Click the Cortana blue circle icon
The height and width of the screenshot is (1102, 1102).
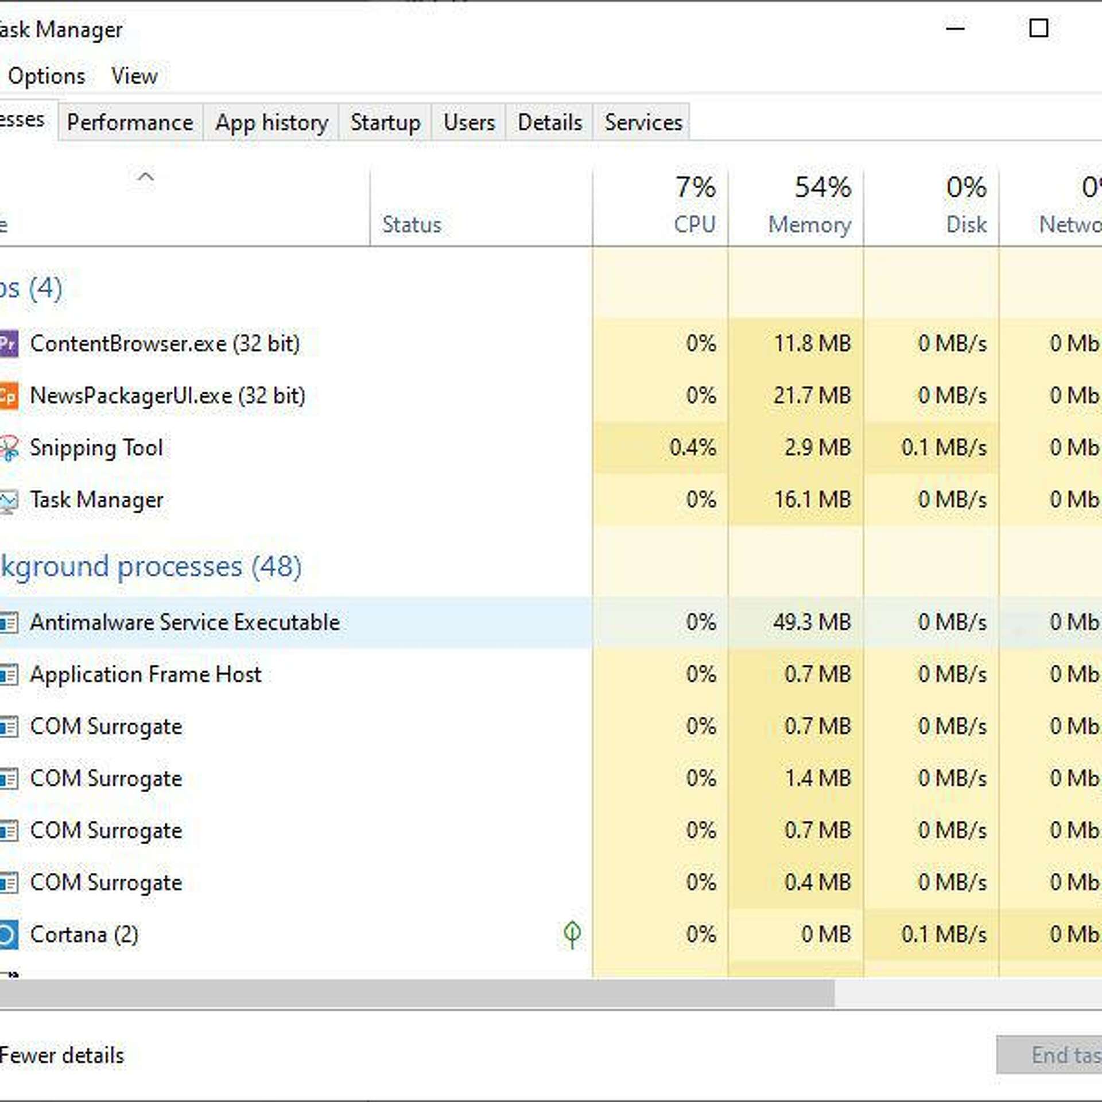point(8,935)
